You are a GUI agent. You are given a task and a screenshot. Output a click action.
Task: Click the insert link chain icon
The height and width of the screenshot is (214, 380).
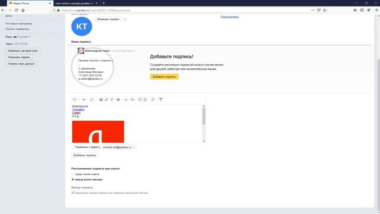click(x=91, y=99)
